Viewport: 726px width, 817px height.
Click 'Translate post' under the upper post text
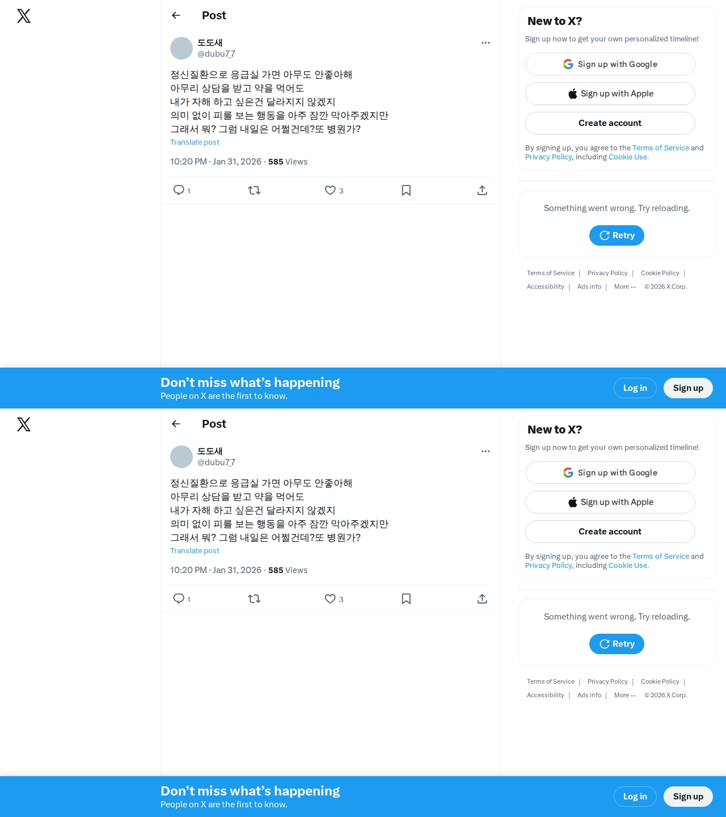click(195, 142)
